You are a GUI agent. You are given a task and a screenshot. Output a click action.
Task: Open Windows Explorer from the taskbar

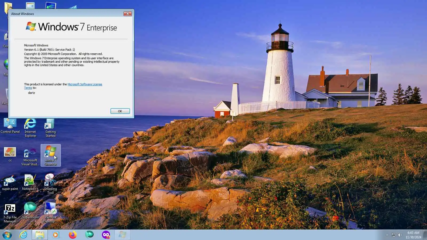coord(40,235)
